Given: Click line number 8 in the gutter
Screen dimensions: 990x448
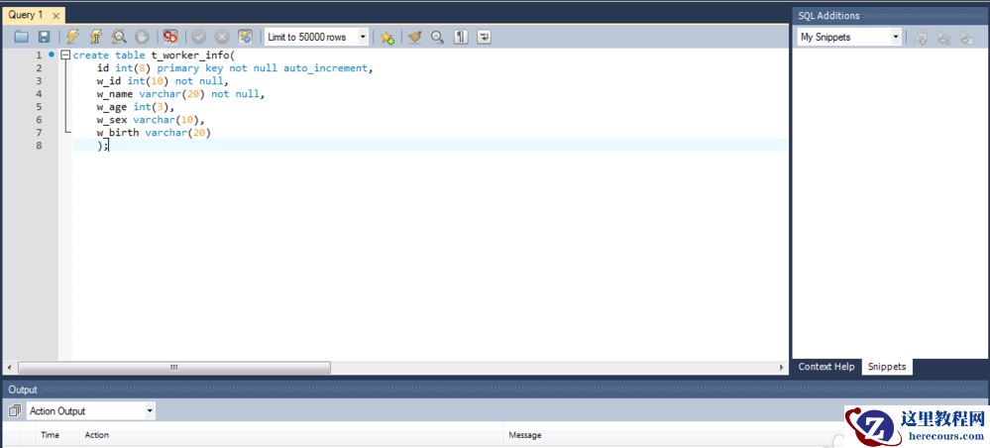Looking at the screenshot, I should click(40, 146).
